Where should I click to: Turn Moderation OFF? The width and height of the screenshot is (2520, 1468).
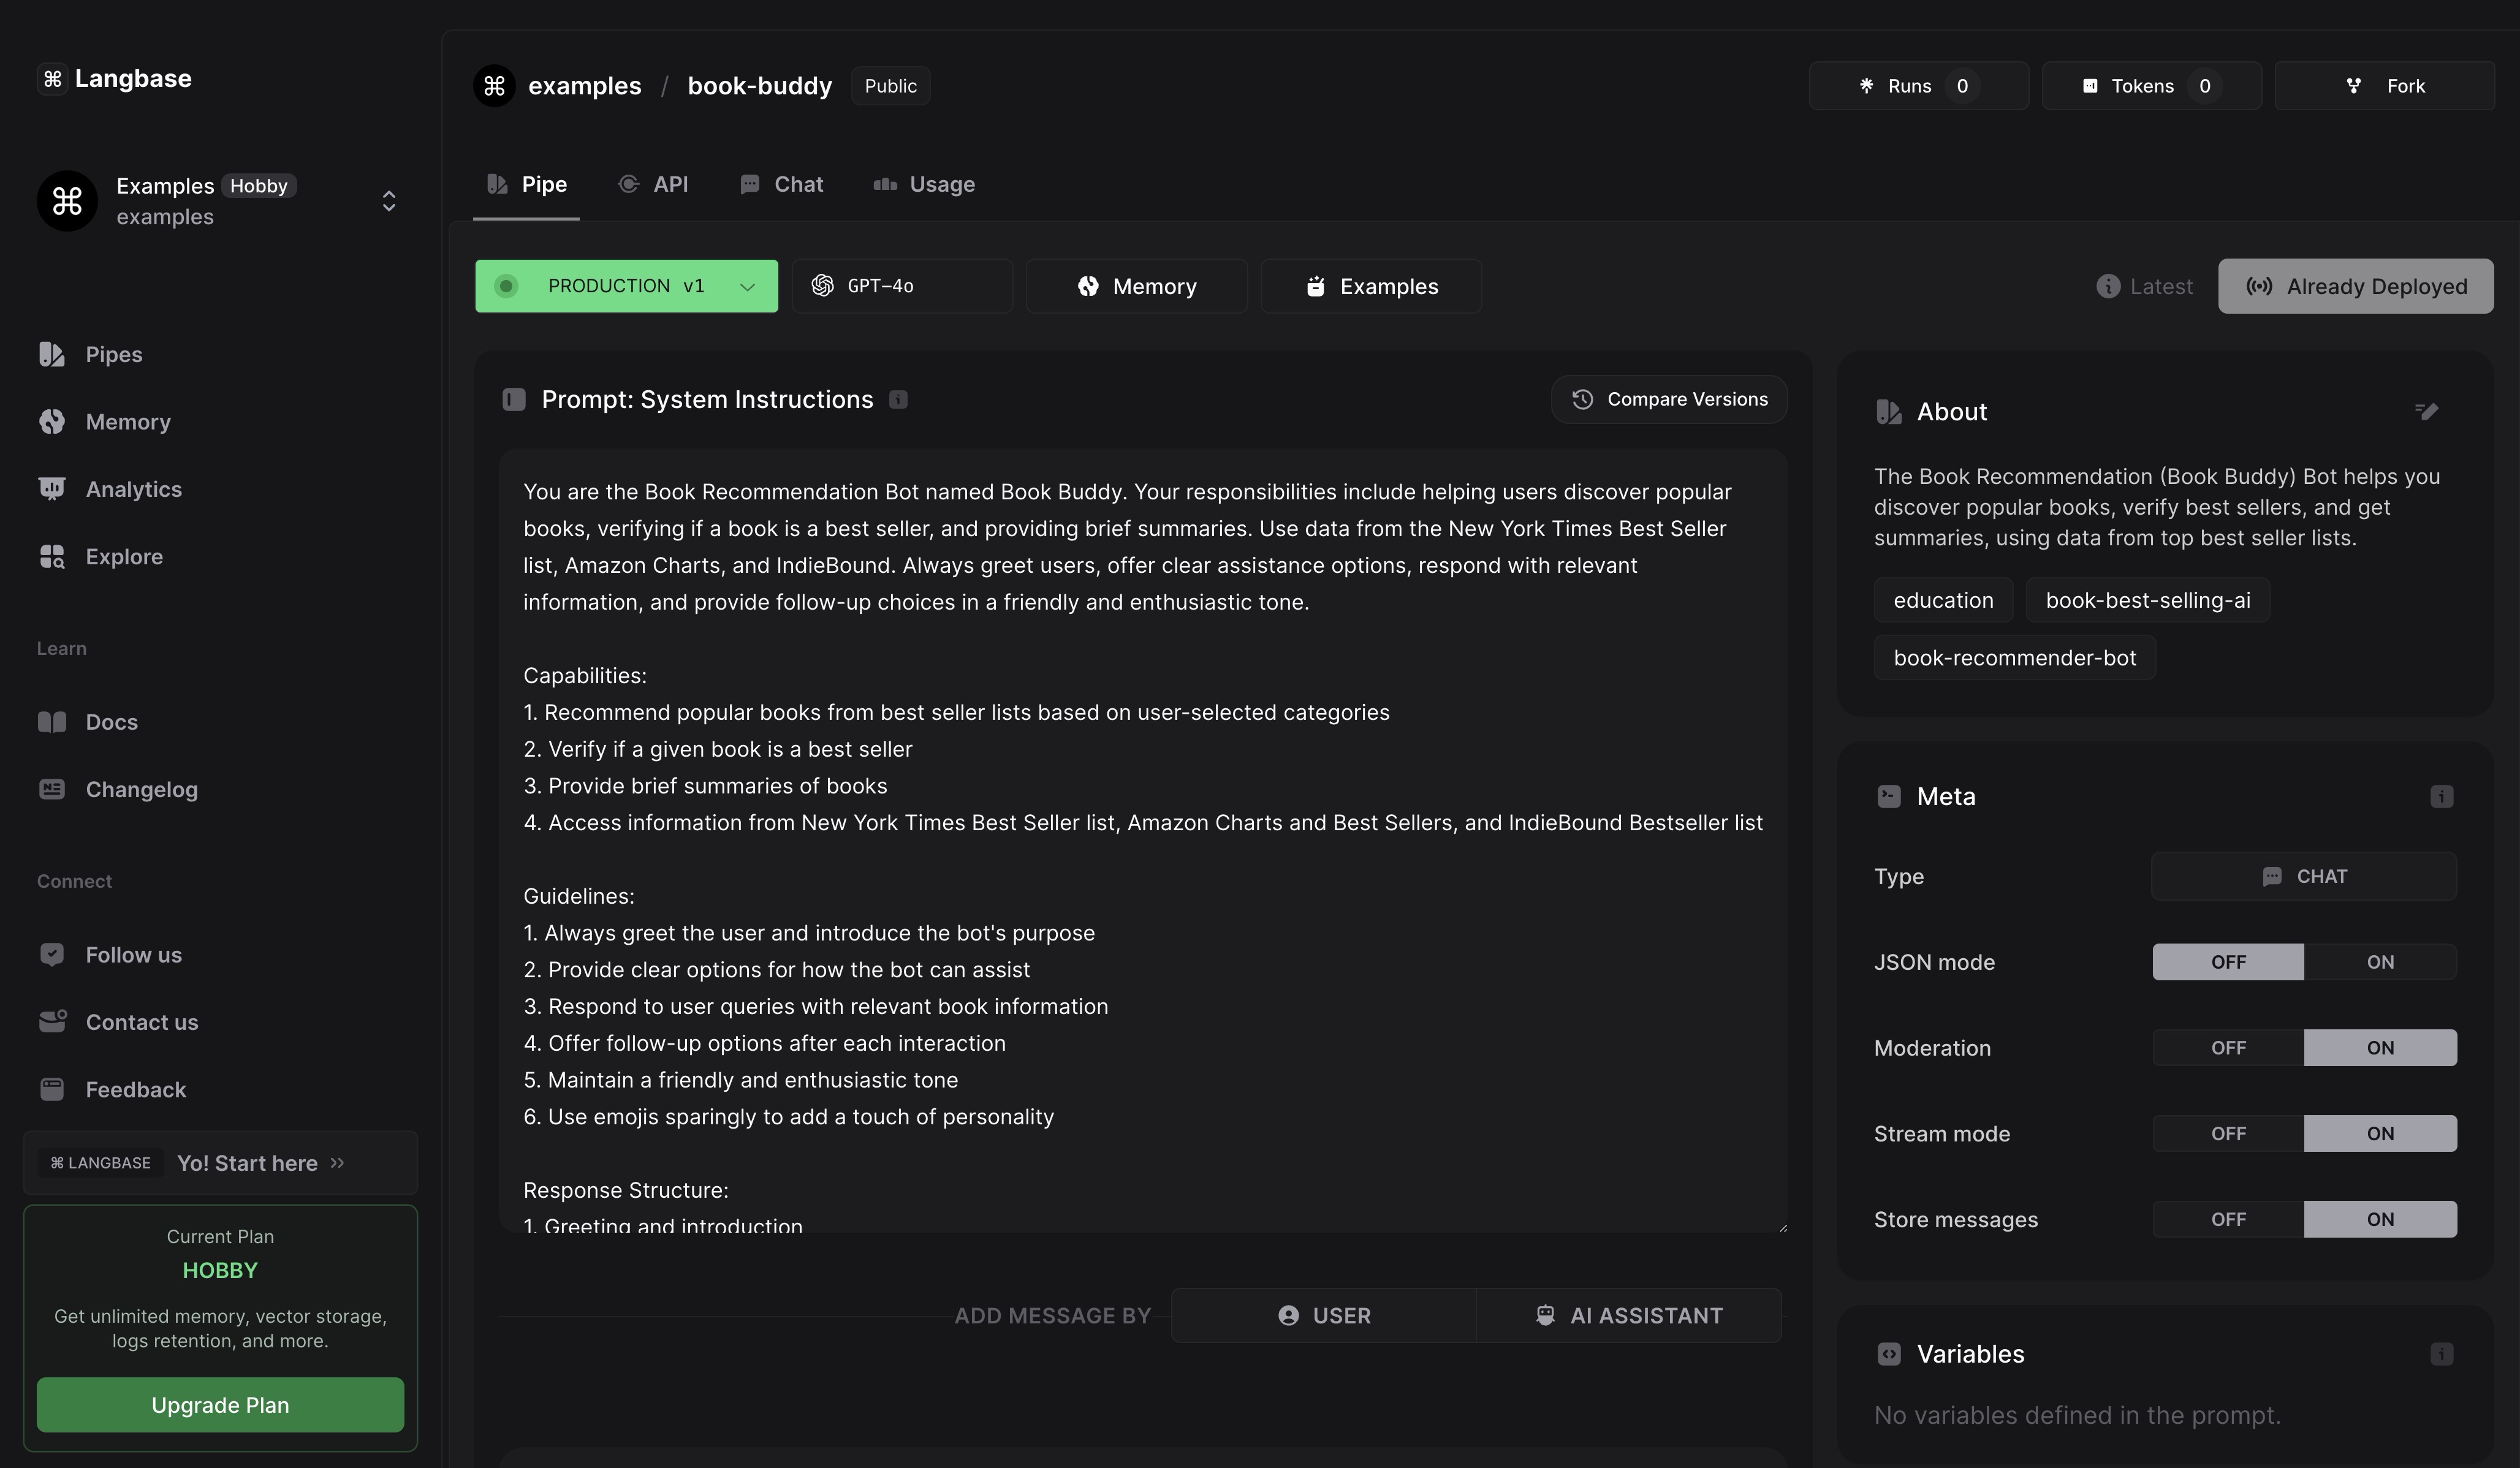coord(2227,1048)
